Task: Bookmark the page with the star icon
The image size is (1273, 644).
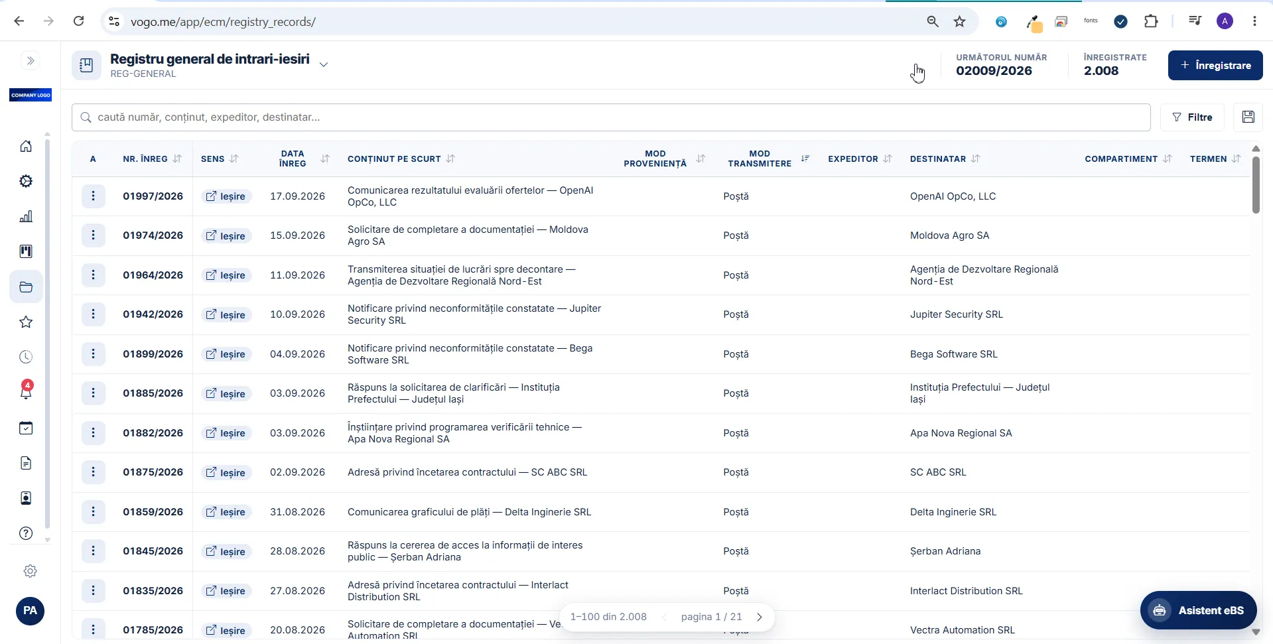Action: point(959,22)
